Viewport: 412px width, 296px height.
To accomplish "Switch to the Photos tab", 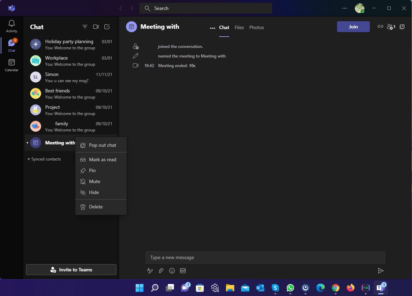I will click(256, 27).
